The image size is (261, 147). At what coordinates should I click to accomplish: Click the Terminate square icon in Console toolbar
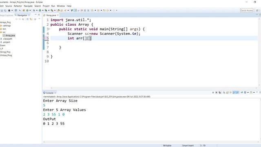click(x=213, y=93)
